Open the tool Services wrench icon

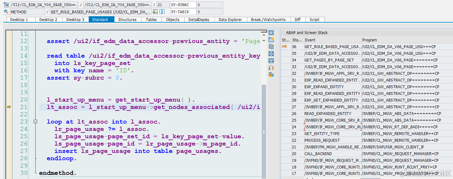tap(271, 75)
